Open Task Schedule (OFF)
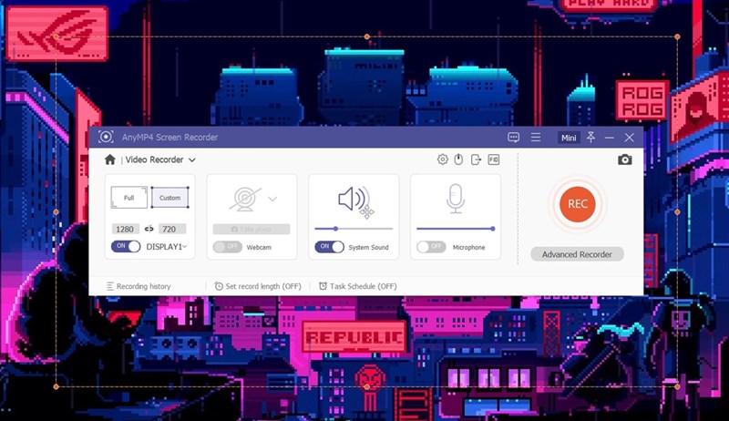 point(358,286)
